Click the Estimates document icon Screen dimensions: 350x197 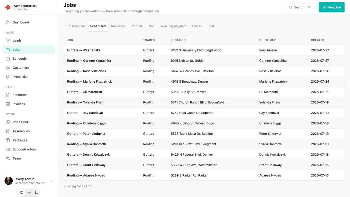click(8, 95)
